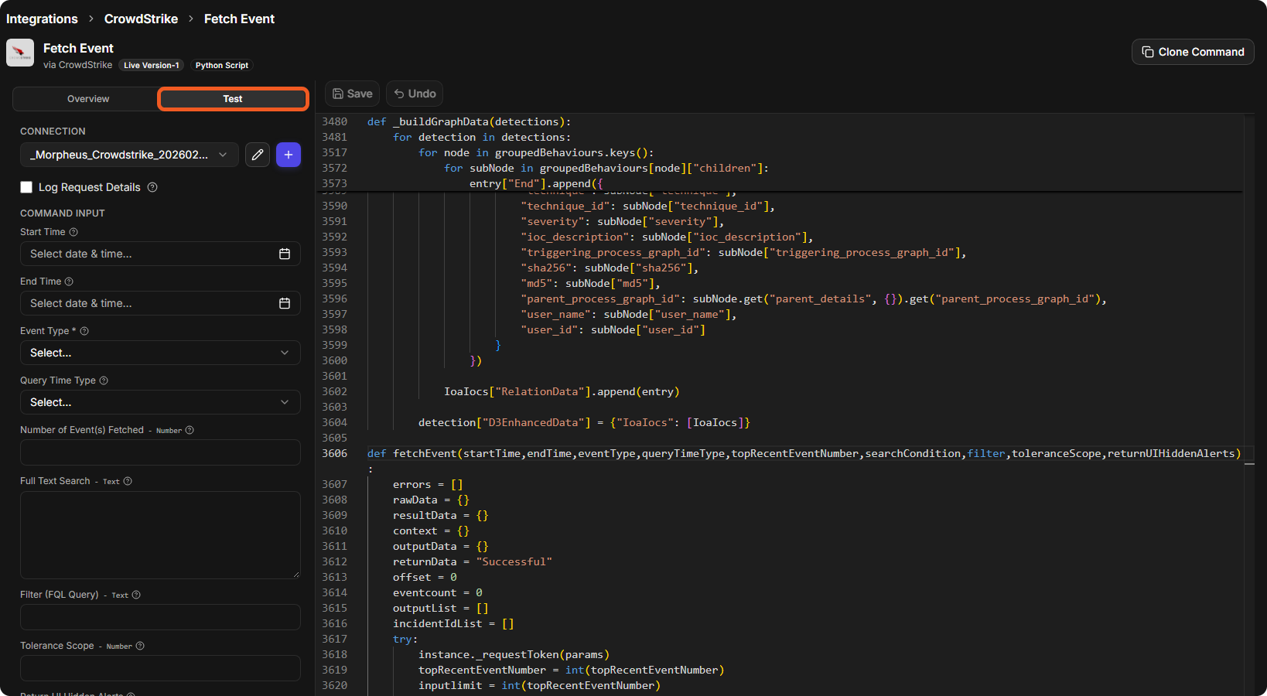
Task: Go to CrowdStrike breadcrumb
Action: (x=141, y=19)
